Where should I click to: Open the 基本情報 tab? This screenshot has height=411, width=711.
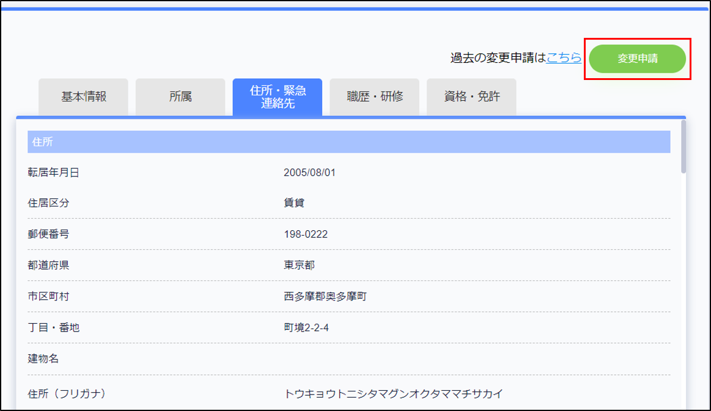(83, 96)
